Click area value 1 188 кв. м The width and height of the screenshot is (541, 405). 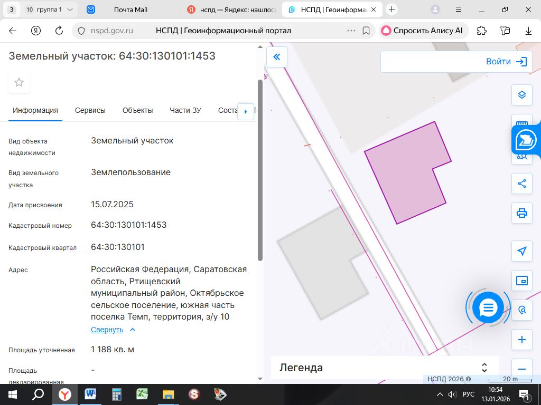click(x=113, y=350)
